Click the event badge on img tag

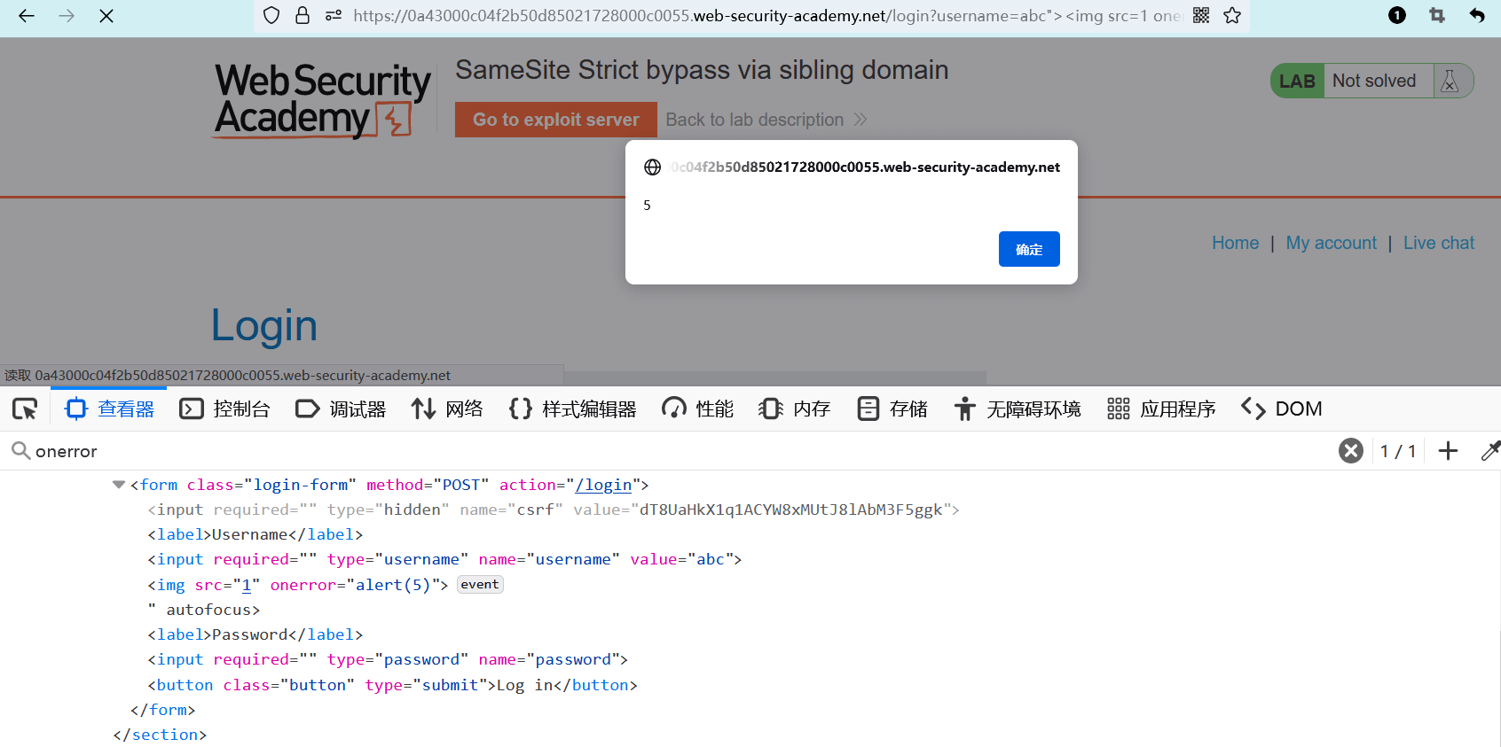(480, 585)
